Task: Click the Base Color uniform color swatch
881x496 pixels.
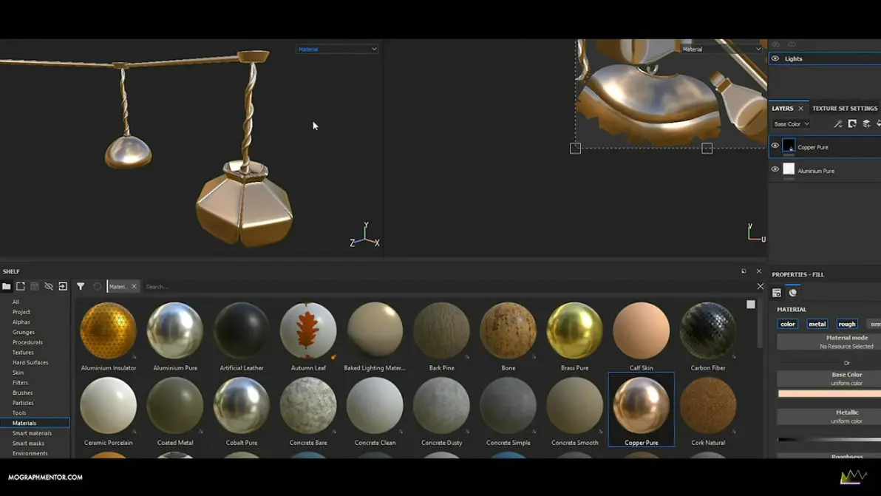Action: (829, 393)
